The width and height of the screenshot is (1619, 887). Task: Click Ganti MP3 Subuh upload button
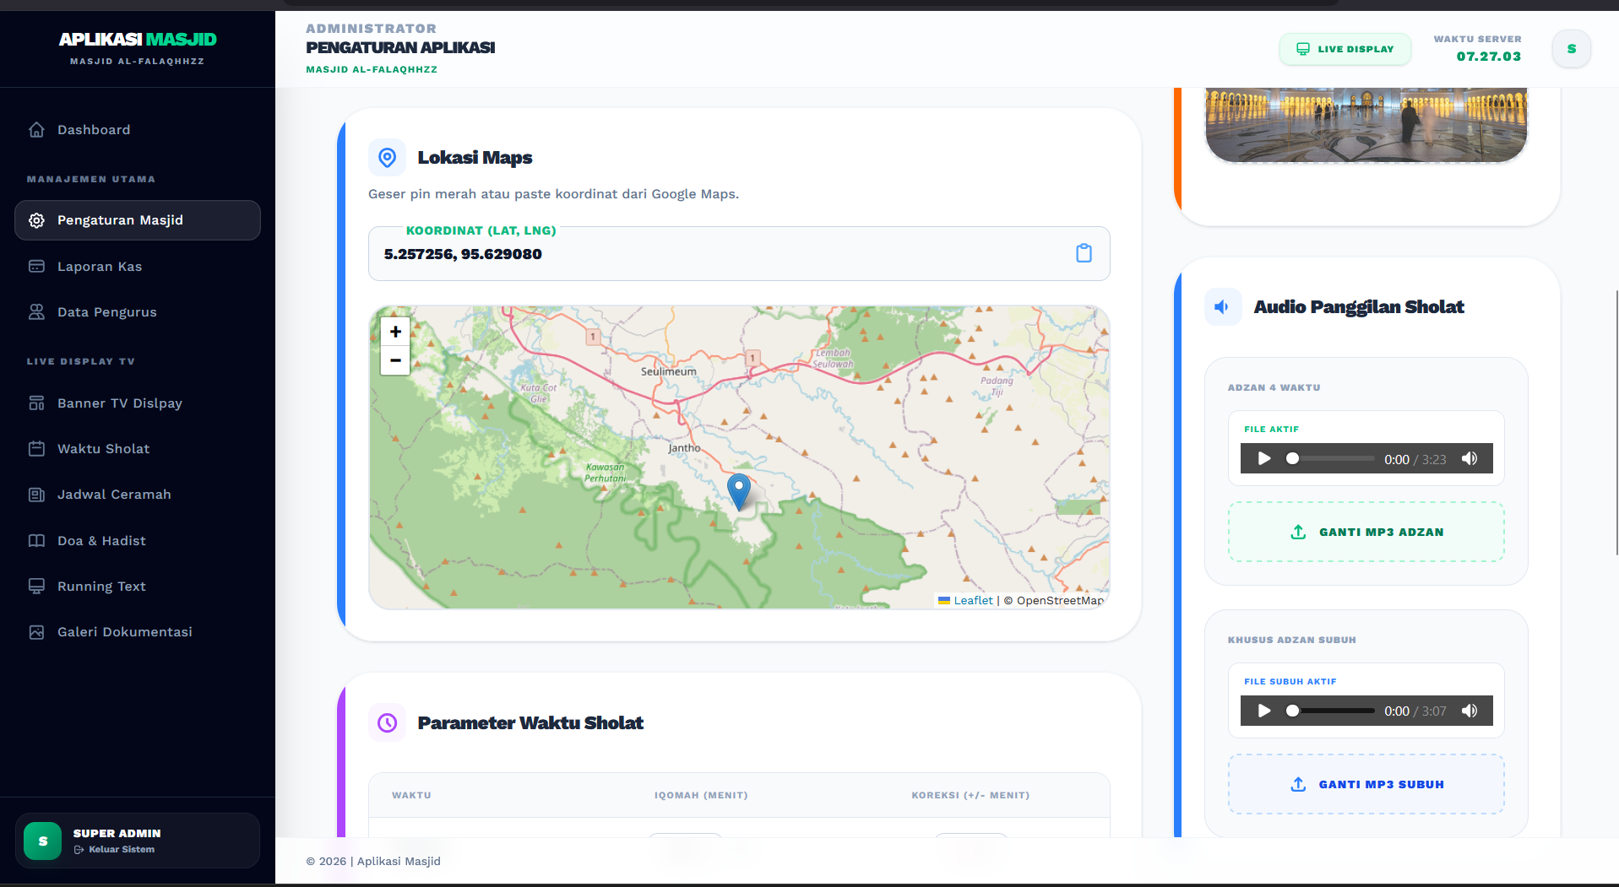1366,785
